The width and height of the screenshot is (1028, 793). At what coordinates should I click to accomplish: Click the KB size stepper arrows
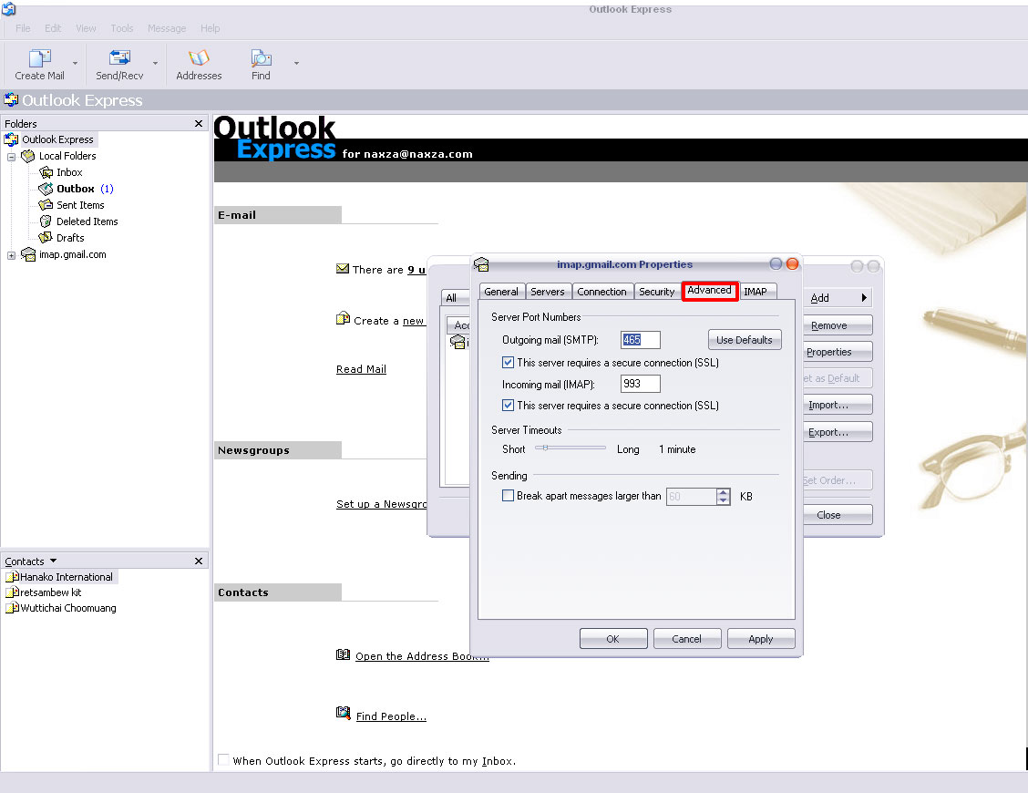(x=723, y=497)
